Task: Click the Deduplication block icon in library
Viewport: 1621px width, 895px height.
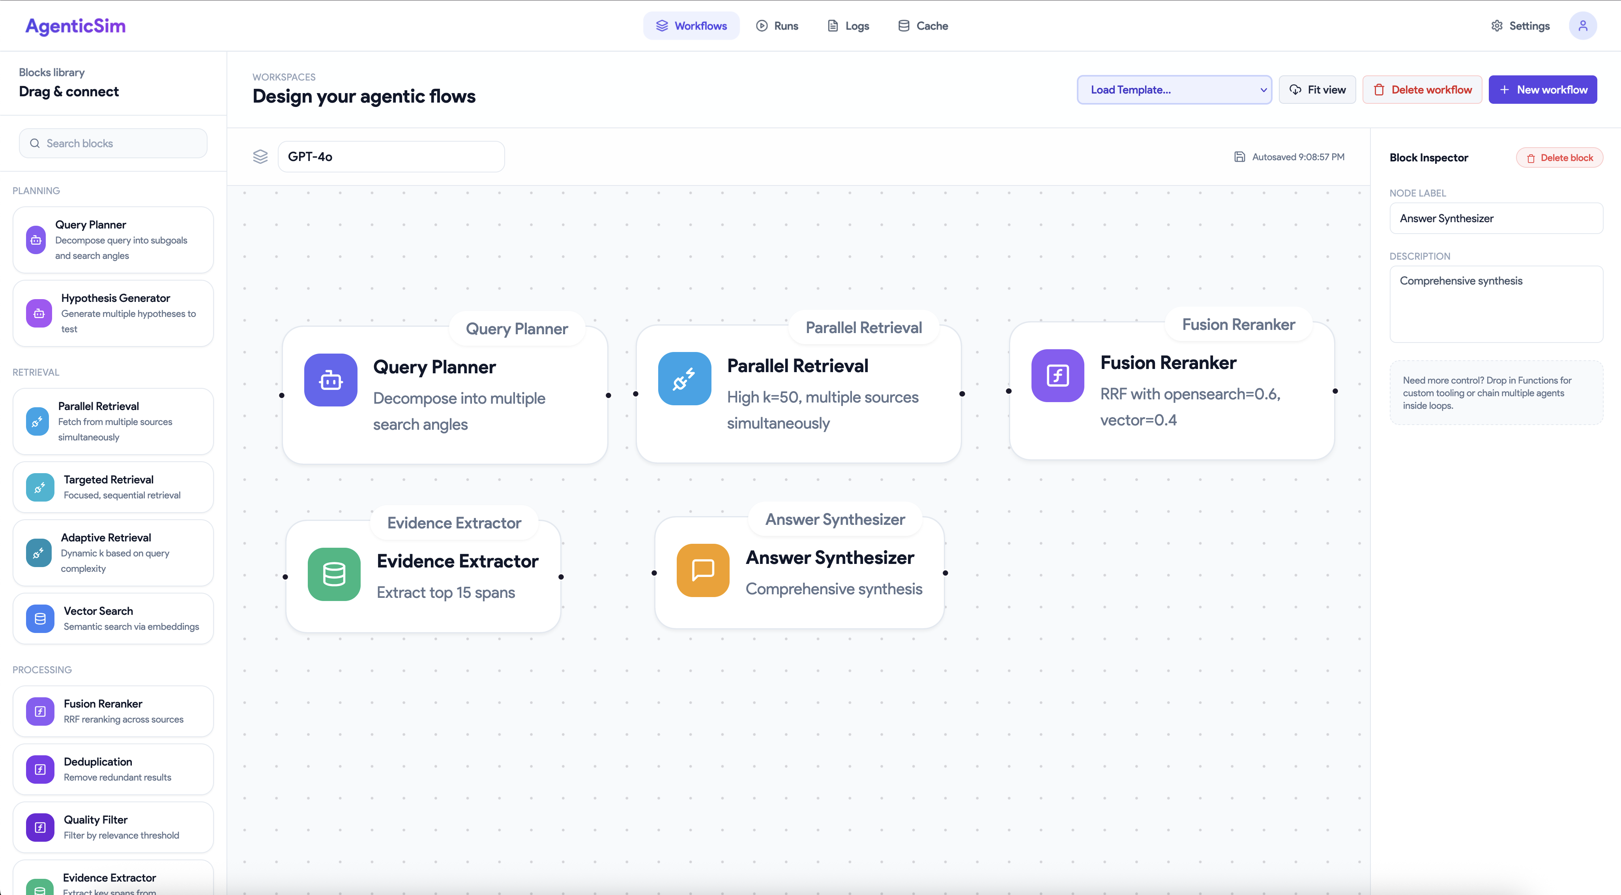Action: pos(39,769)
